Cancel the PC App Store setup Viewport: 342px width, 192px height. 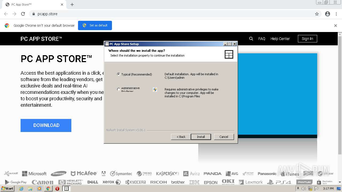tap(224, 137)
